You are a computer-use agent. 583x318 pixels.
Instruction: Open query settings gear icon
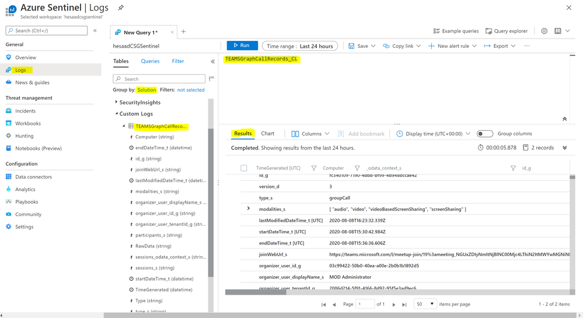point(544,31)
